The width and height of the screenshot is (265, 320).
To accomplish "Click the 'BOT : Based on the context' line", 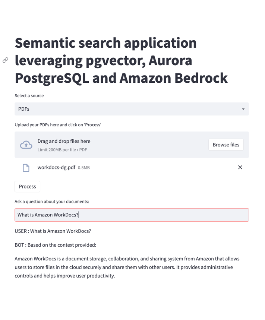I will point(56,245).
